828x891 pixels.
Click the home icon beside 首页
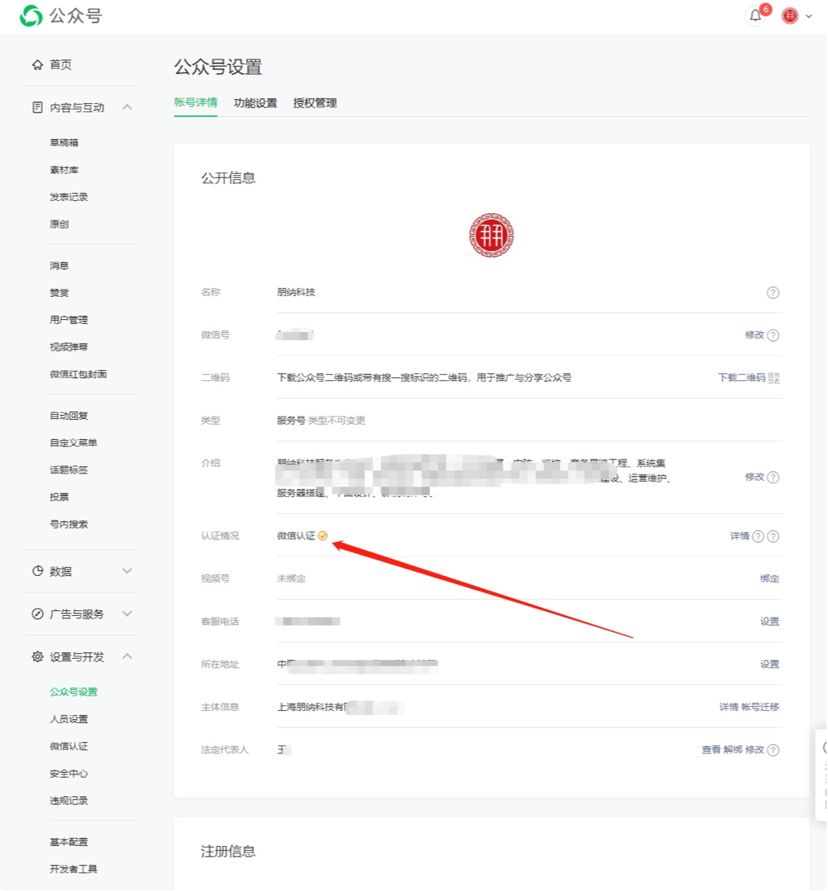pyautogui.click(x=38, y=65)
